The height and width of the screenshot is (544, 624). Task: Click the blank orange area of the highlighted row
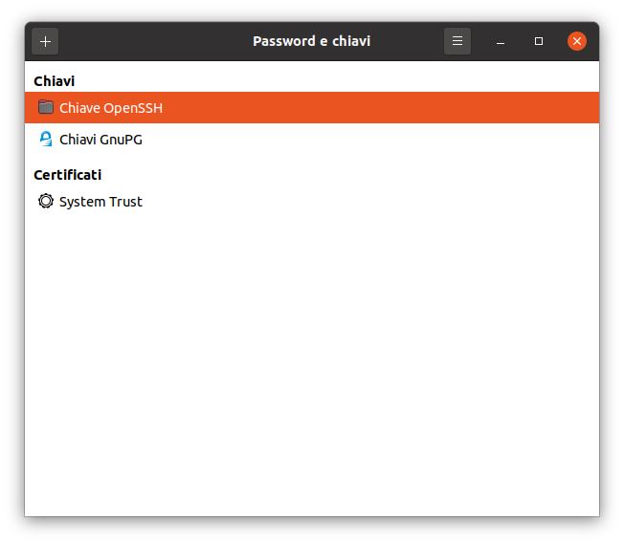click(x=383, y=108)
